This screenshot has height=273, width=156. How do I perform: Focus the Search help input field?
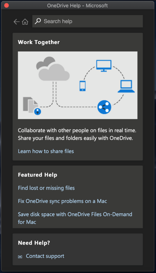[x=88, y=21]
